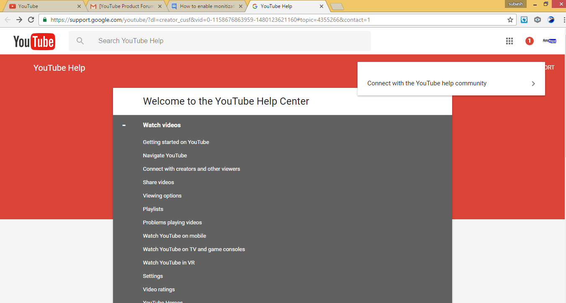Image resolution: width=566 pixels, height=303 pixels.
Task: Open Problems playing videos topic
Action: click(x=172, y=223)
